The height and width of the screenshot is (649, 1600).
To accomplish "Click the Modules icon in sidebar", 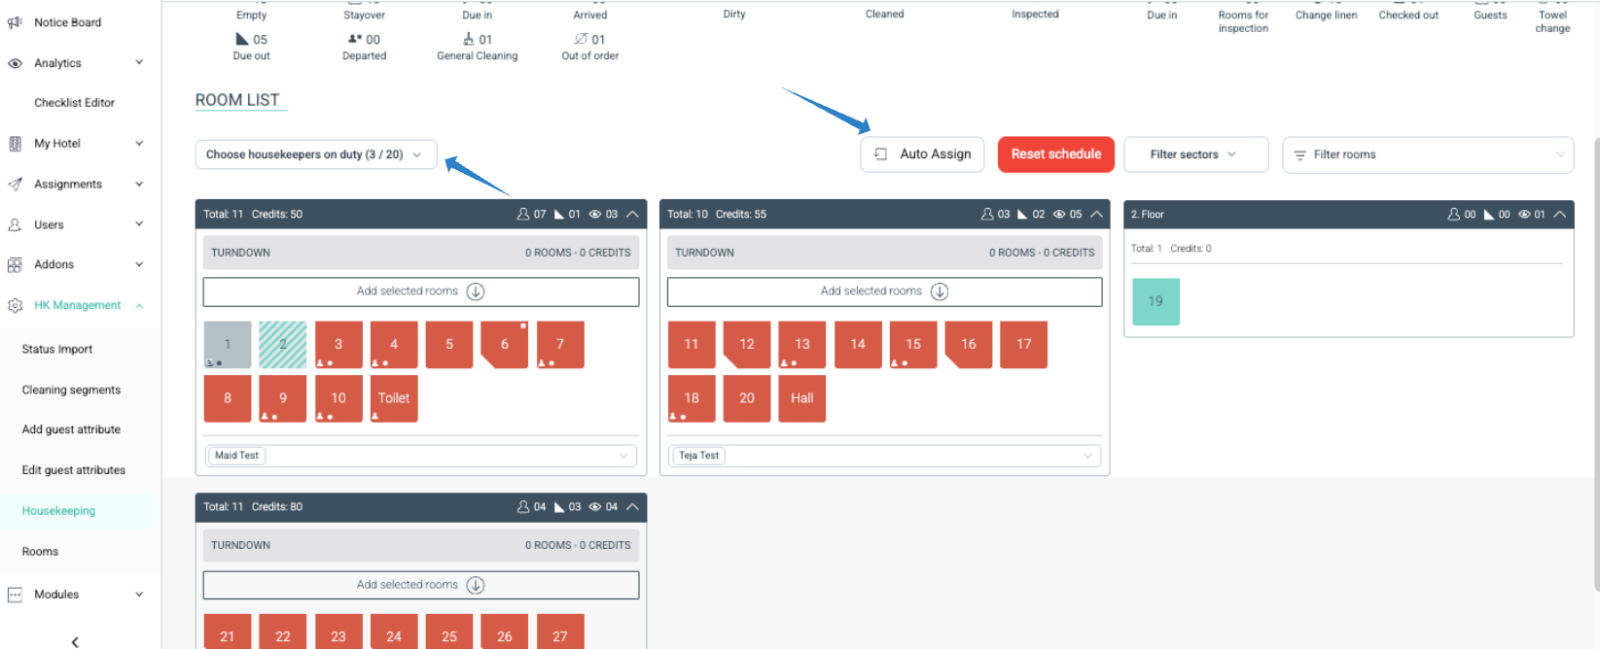I will point(15,595).
